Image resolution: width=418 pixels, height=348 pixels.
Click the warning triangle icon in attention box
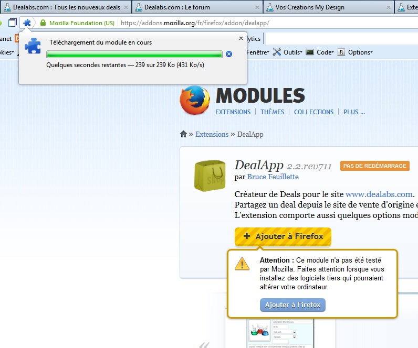242,264
